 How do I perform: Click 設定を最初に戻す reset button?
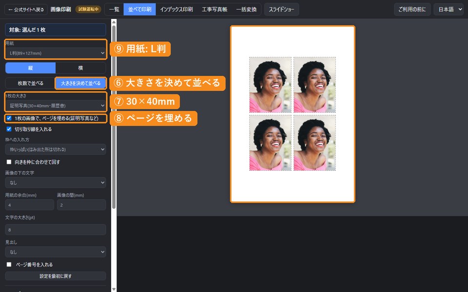[56, 276]
